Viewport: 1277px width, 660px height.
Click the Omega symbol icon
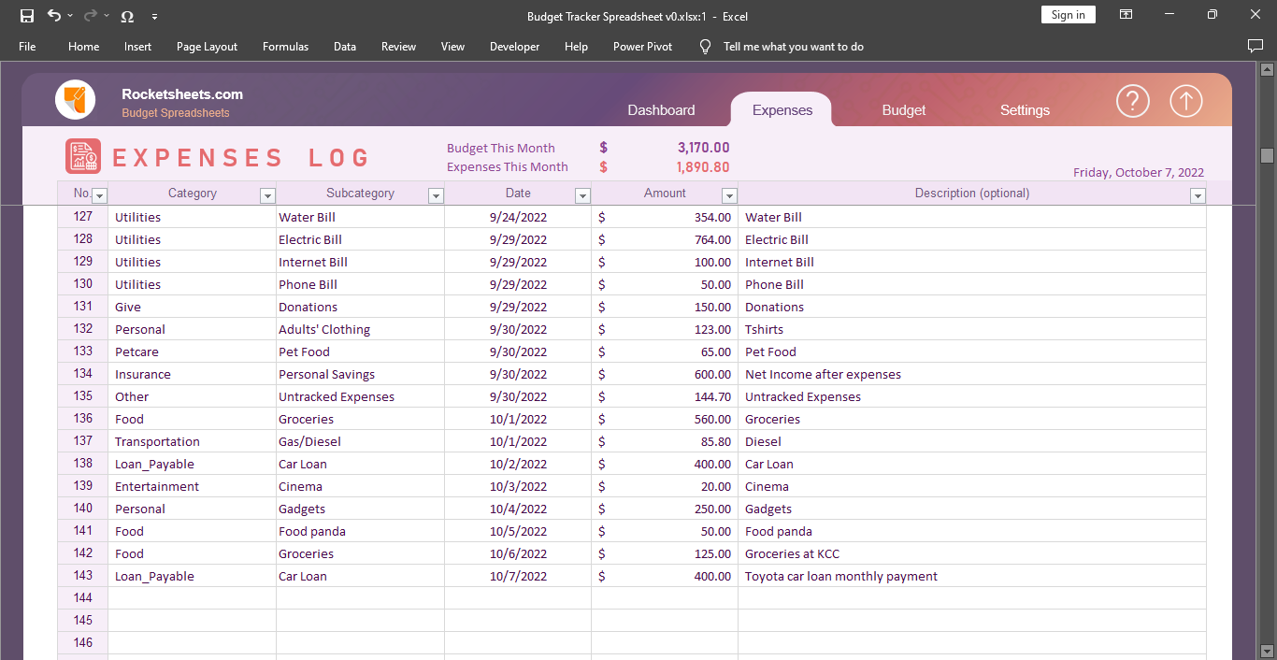127,16
